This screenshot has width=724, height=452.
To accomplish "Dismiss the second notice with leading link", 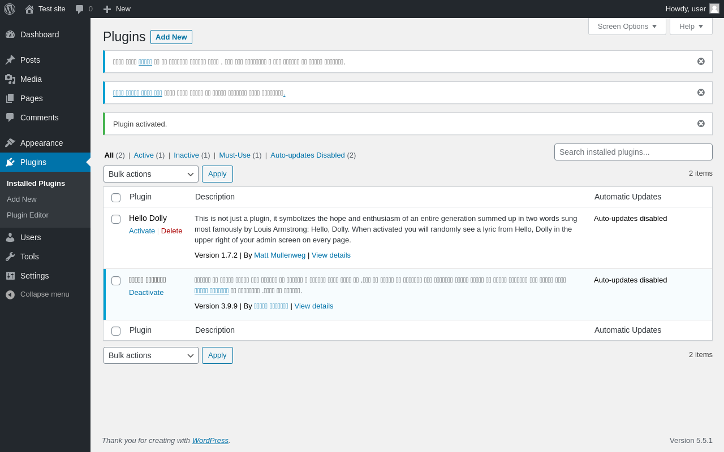I will tap(701, 93).
